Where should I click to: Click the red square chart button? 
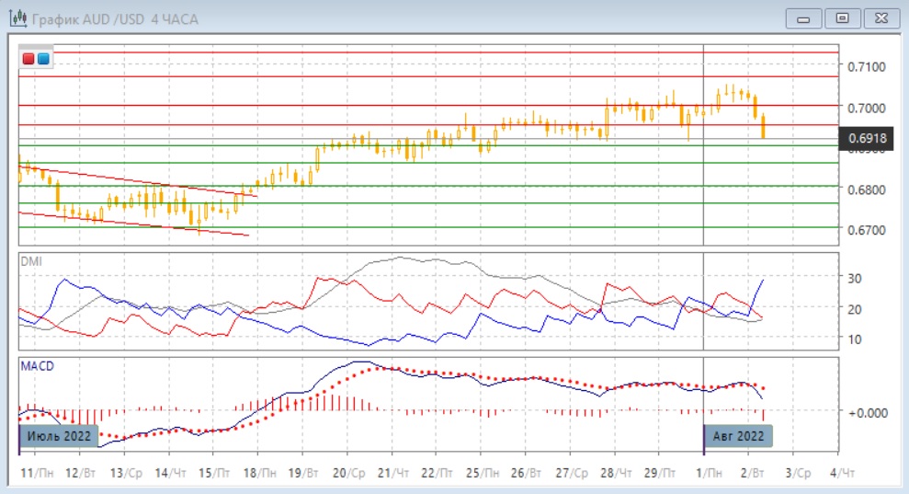29,59
